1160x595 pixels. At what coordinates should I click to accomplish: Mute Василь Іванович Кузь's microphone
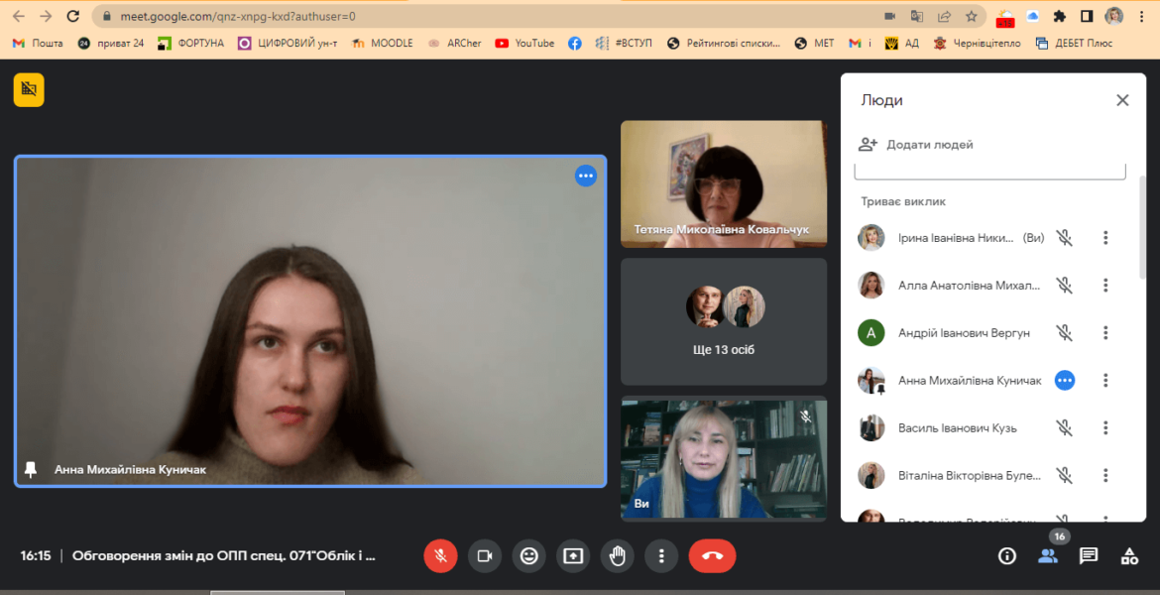pos(1065,427)
